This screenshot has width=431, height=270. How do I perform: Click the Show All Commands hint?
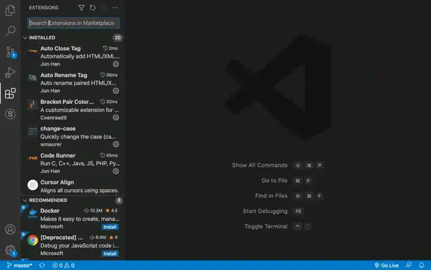click(x=259, y=166)
